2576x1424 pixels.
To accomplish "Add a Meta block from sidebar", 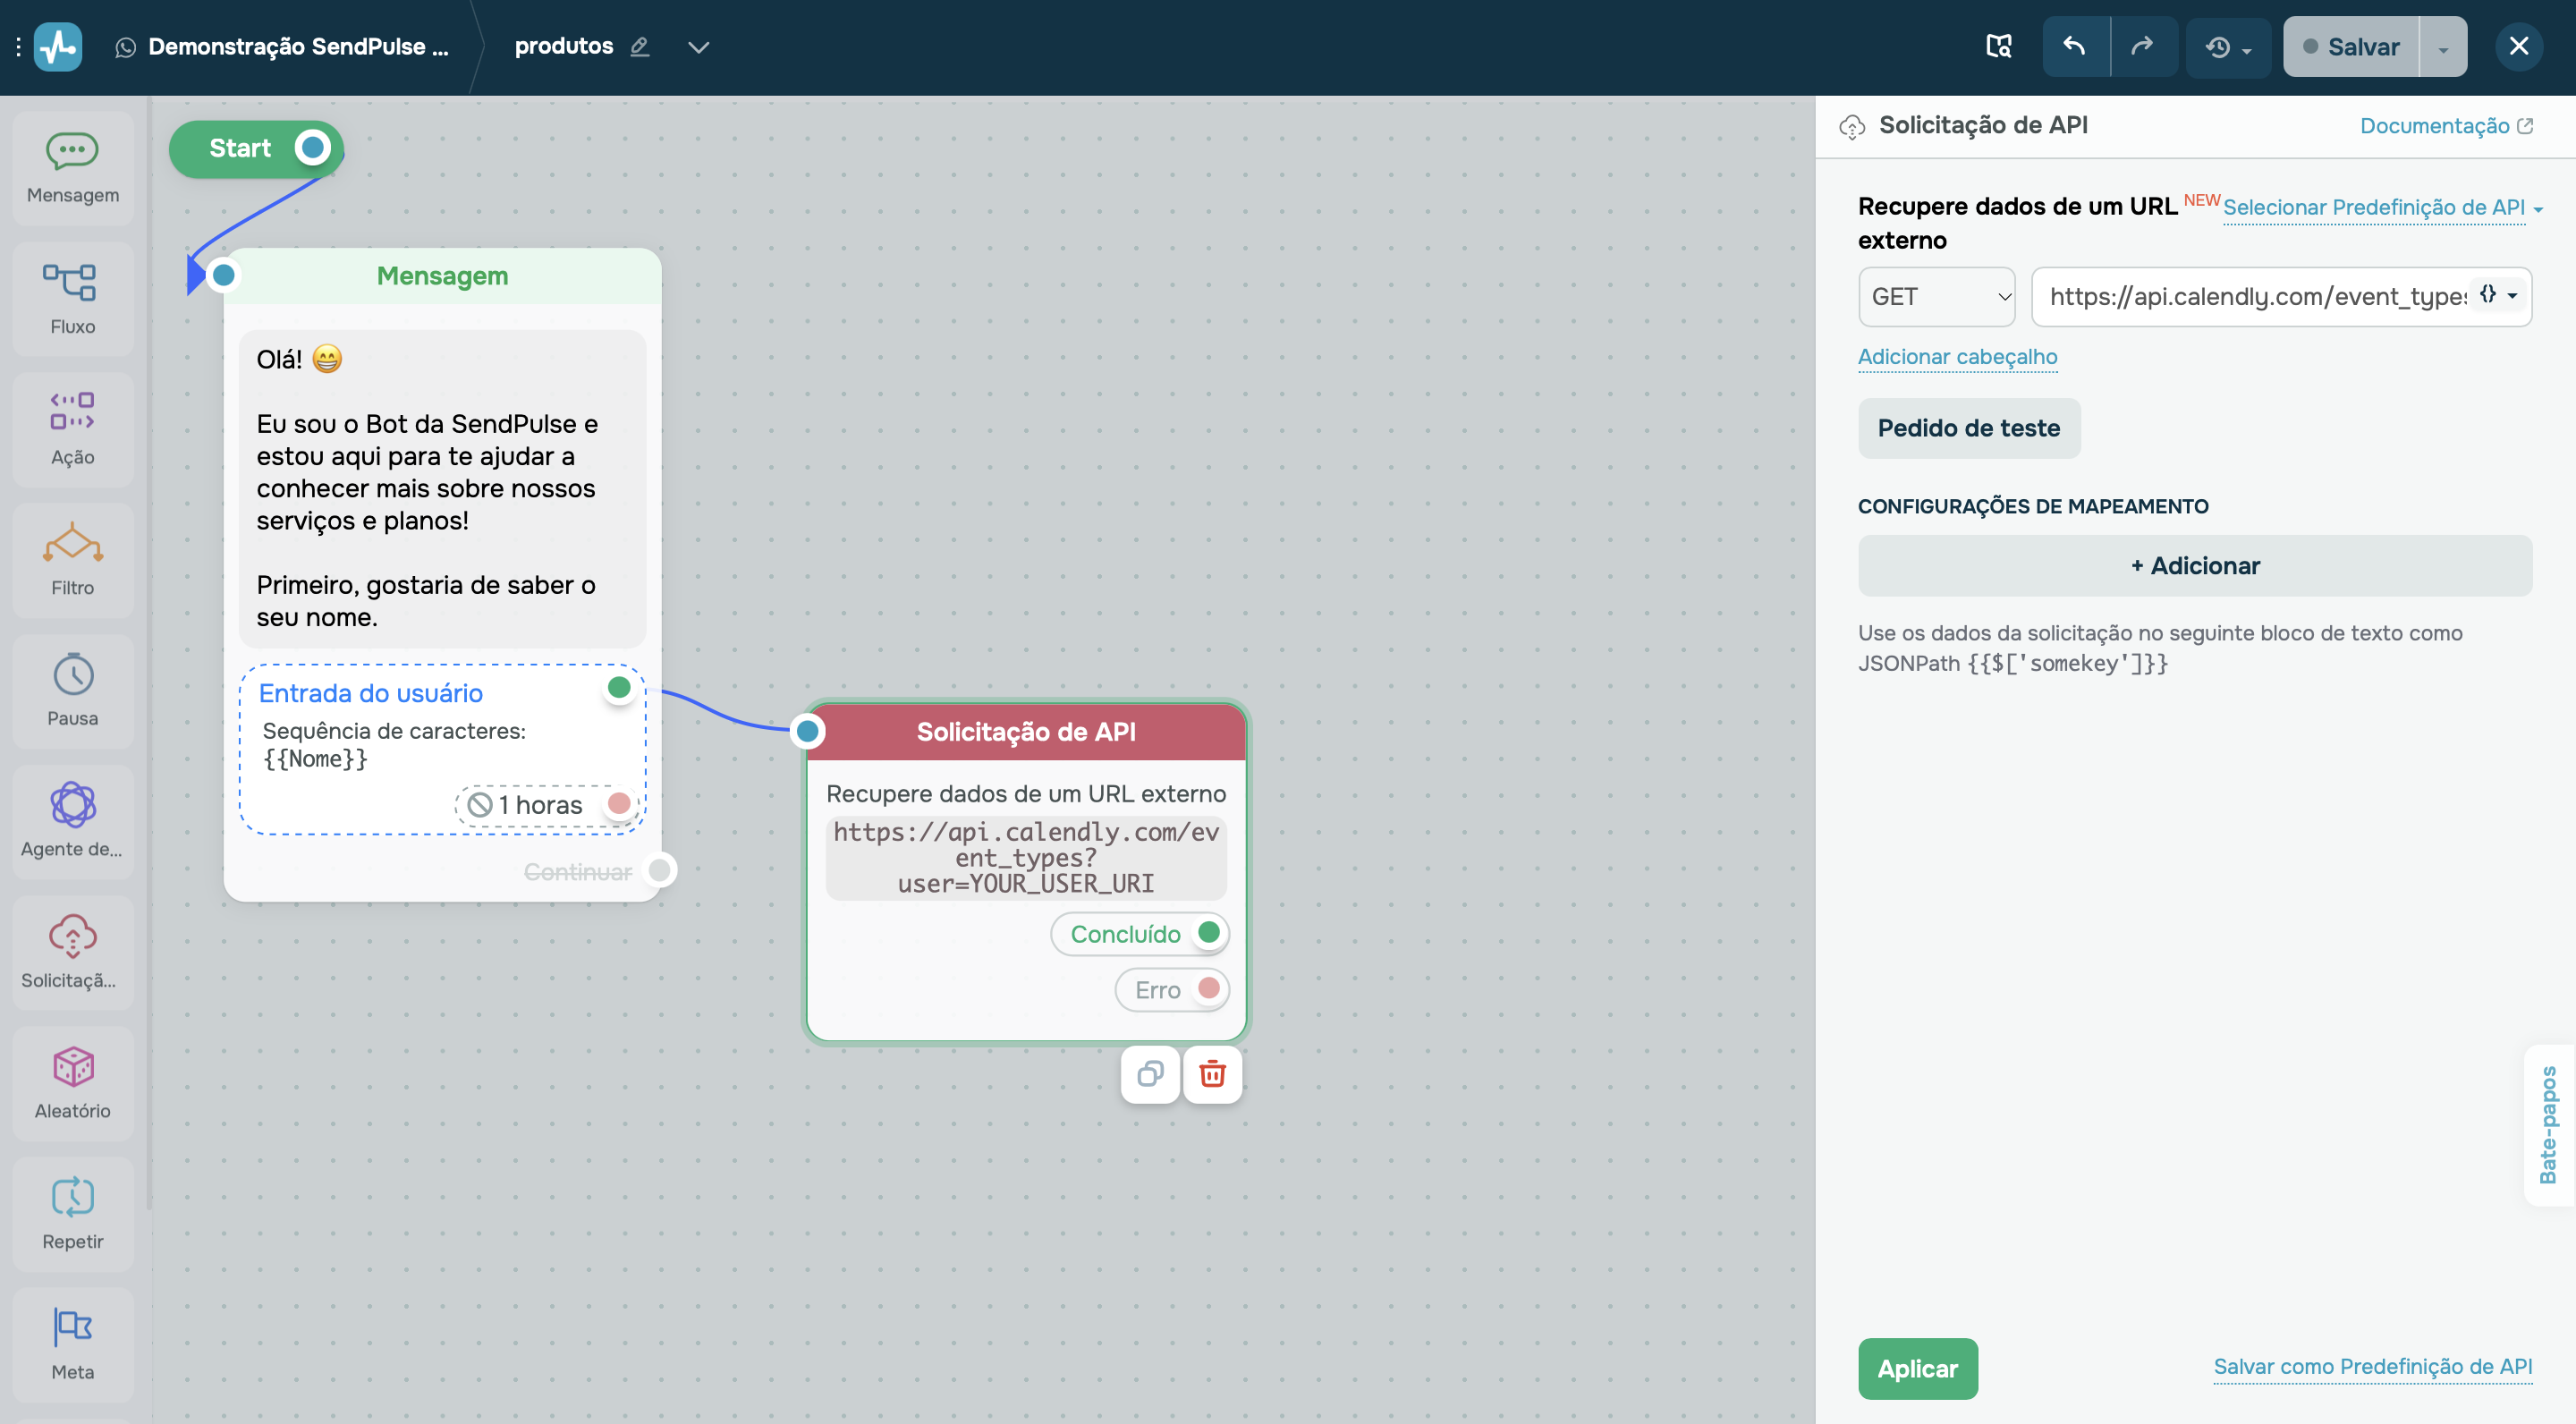I will [73, 1344].
